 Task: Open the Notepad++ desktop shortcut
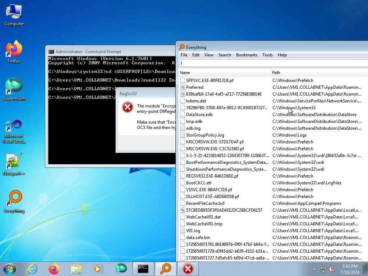click(14, 164)
